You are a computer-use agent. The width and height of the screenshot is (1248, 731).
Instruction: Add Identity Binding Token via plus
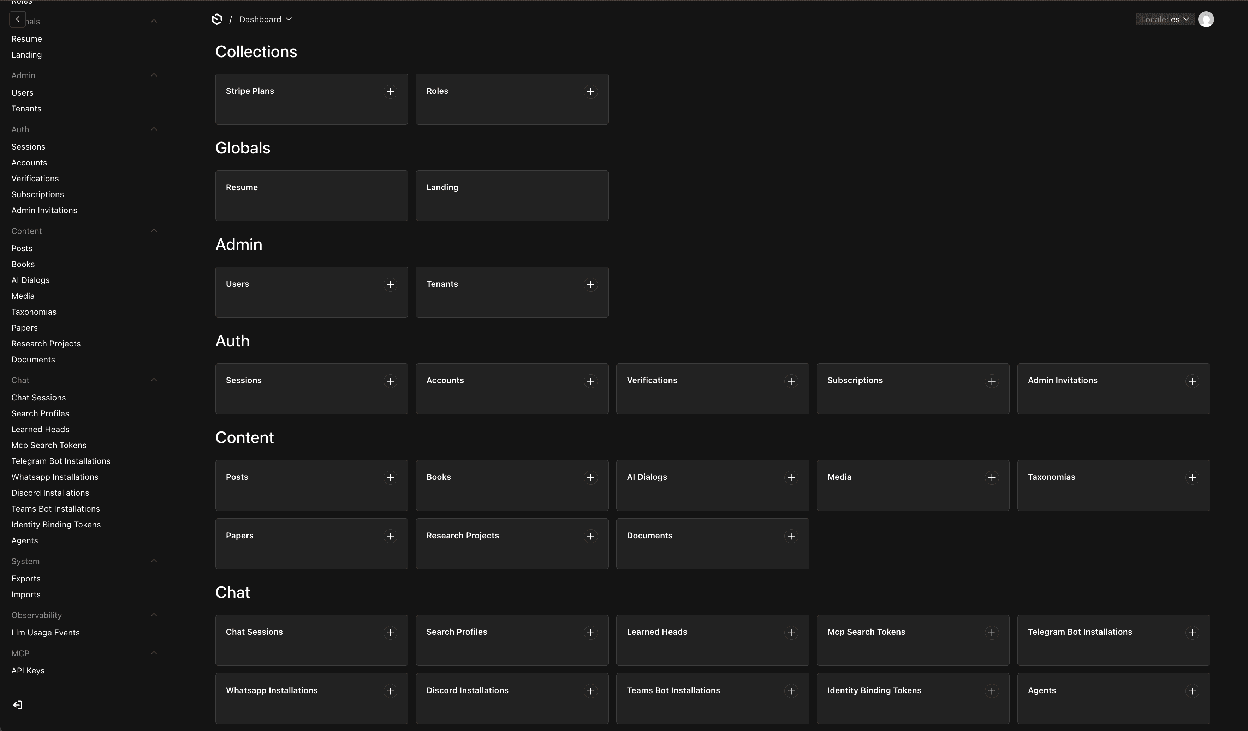(x=992, y=691)
